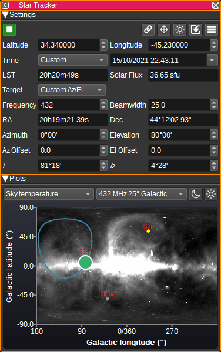Click the Solar Flux field 36.65 sfu

tap(183, 75)
